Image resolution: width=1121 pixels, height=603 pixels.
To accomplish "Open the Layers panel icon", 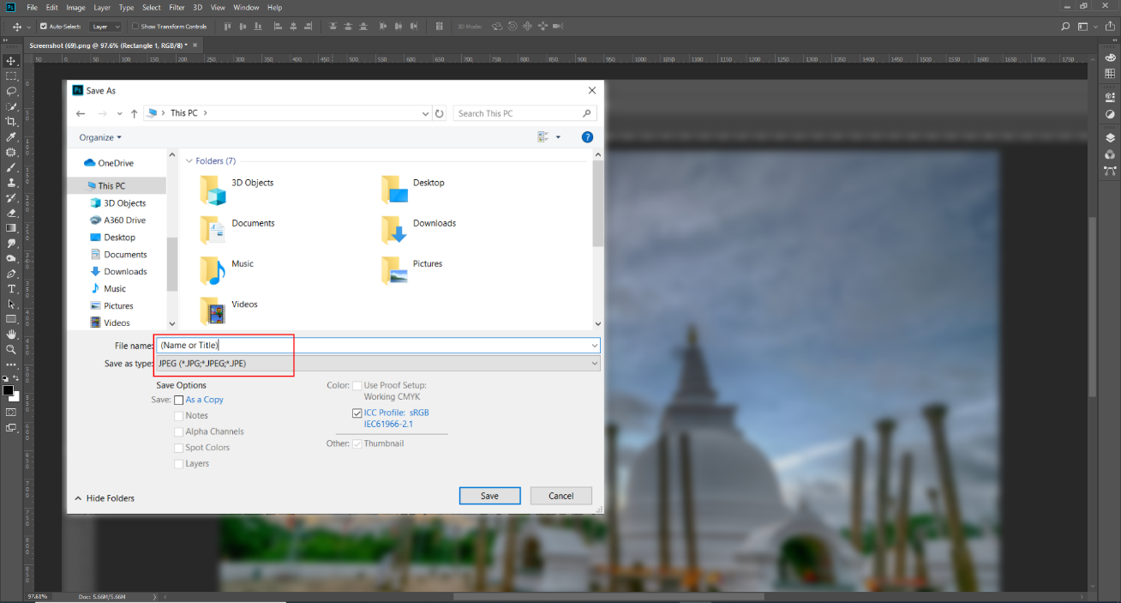I will (1110, 137).
